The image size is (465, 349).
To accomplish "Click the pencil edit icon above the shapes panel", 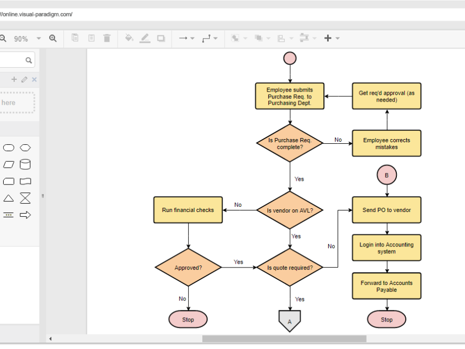I will coord(23,79).
